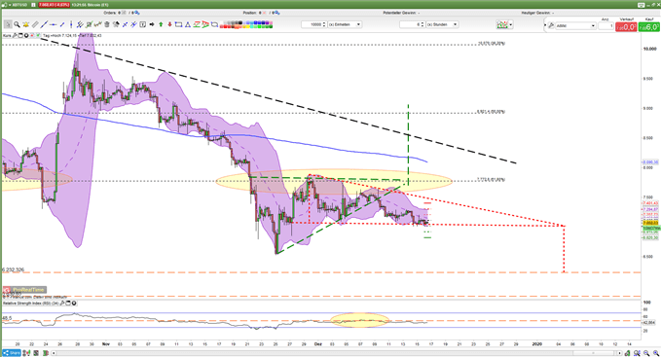661x357 pixels.
Task: Select the red down arrow tool
Action: 170,24
